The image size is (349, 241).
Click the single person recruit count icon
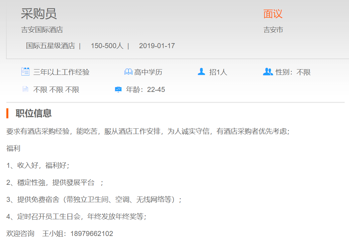(x=201, y=72)
